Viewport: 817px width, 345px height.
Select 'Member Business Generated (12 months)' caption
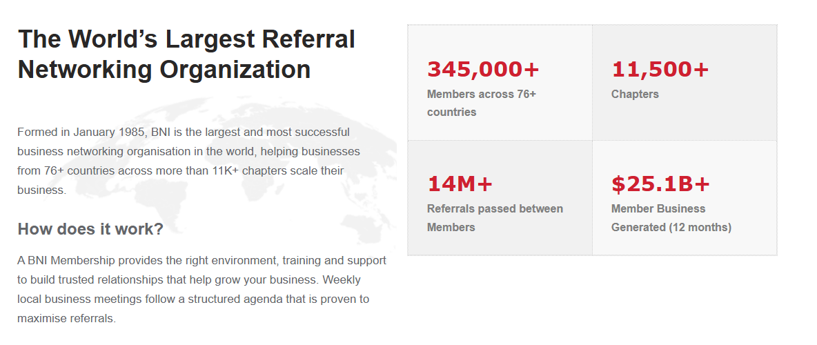point(671,218)
